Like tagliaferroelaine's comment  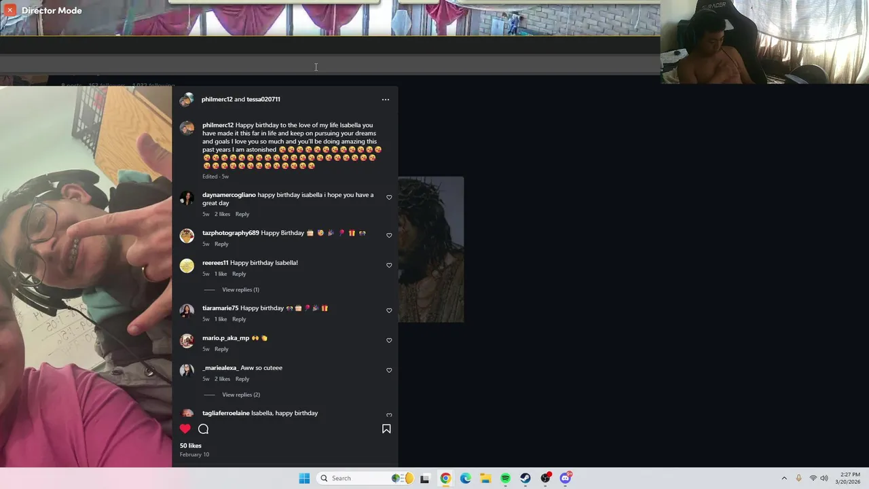pos(389,415)
